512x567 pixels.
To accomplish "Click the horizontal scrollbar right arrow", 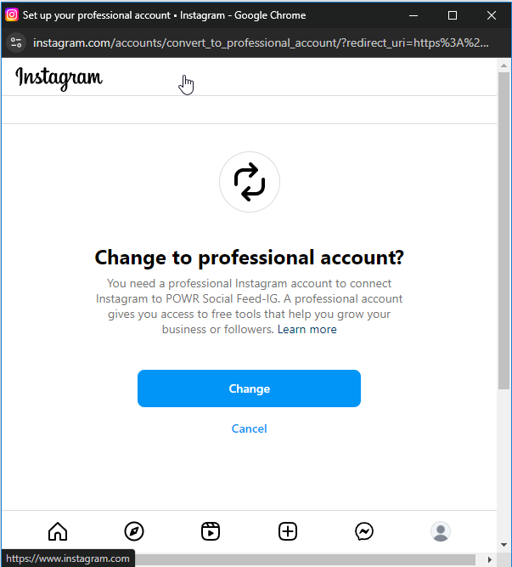I will [x=490, y=559].
